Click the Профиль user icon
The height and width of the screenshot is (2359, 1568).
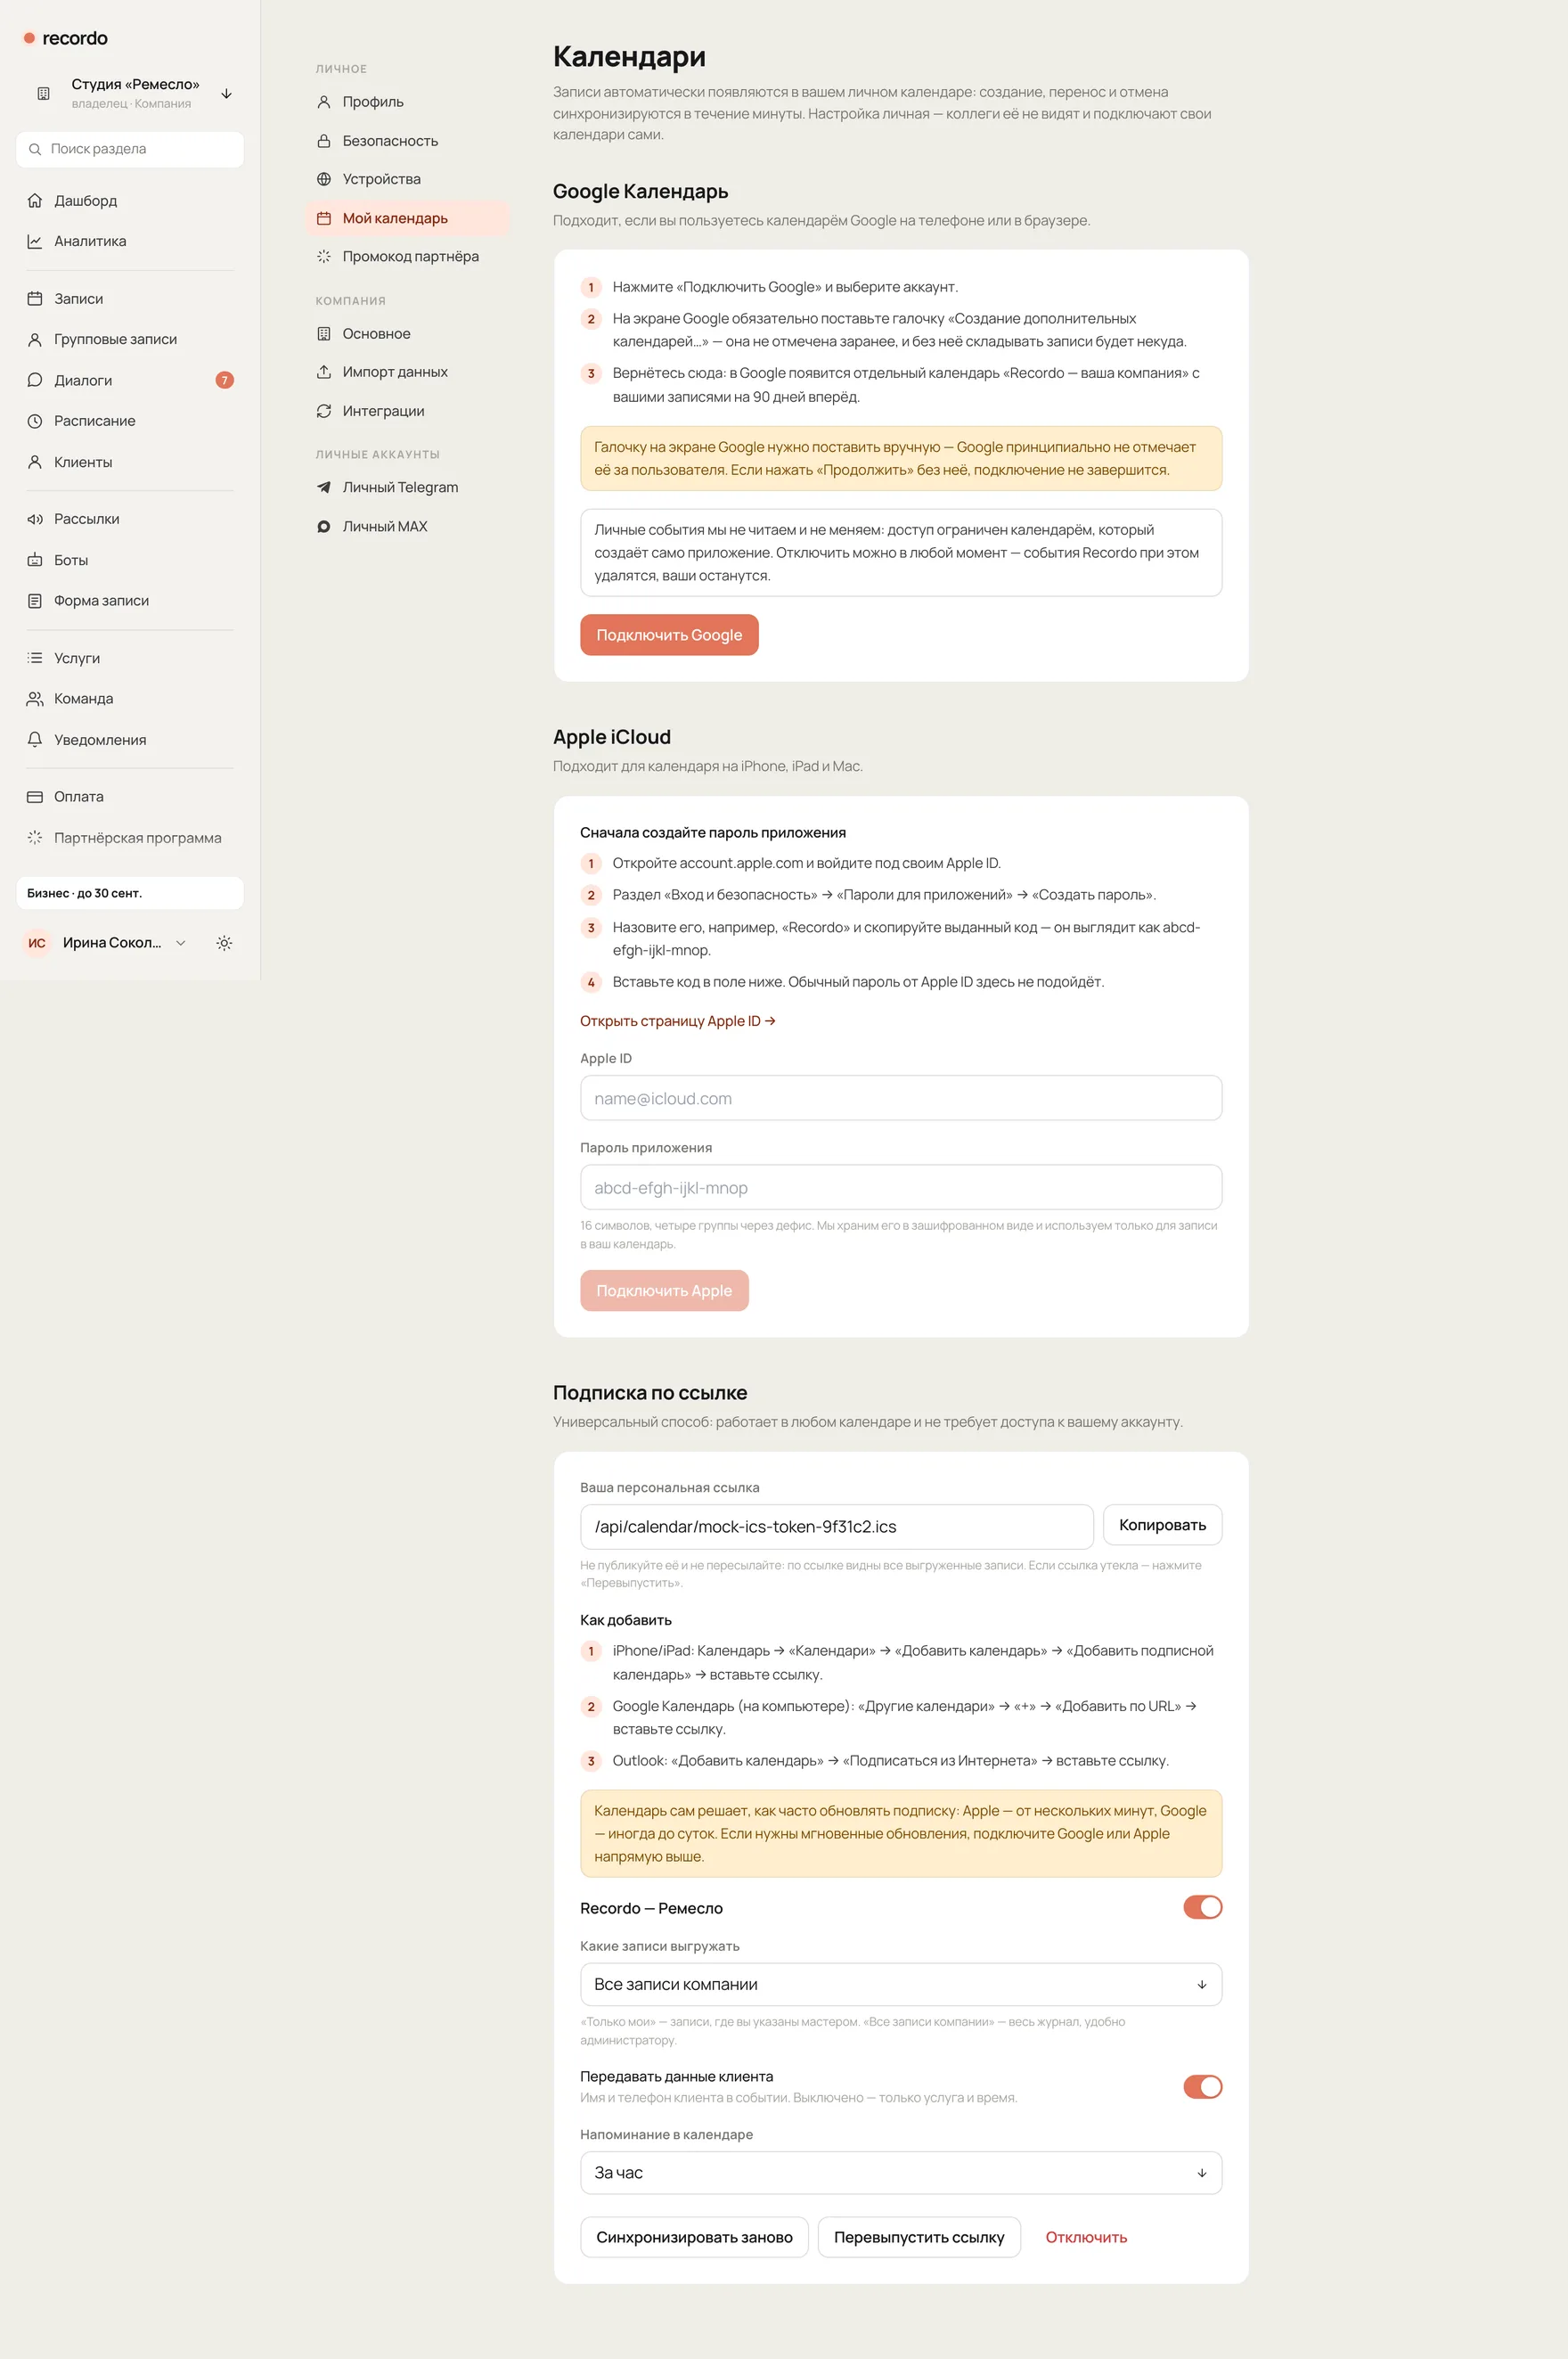(324, 102)
